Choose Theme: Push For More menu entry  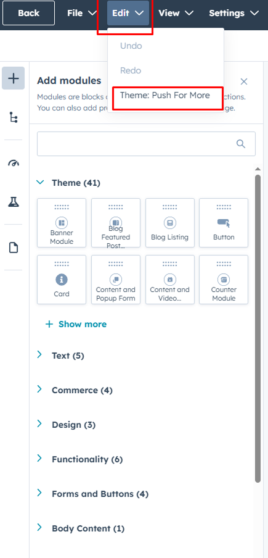[165, 96]
